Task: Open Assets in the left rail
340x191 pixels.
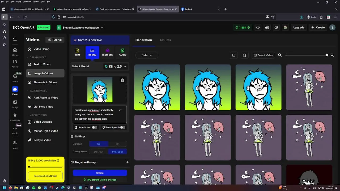Action: coord(15,64)
